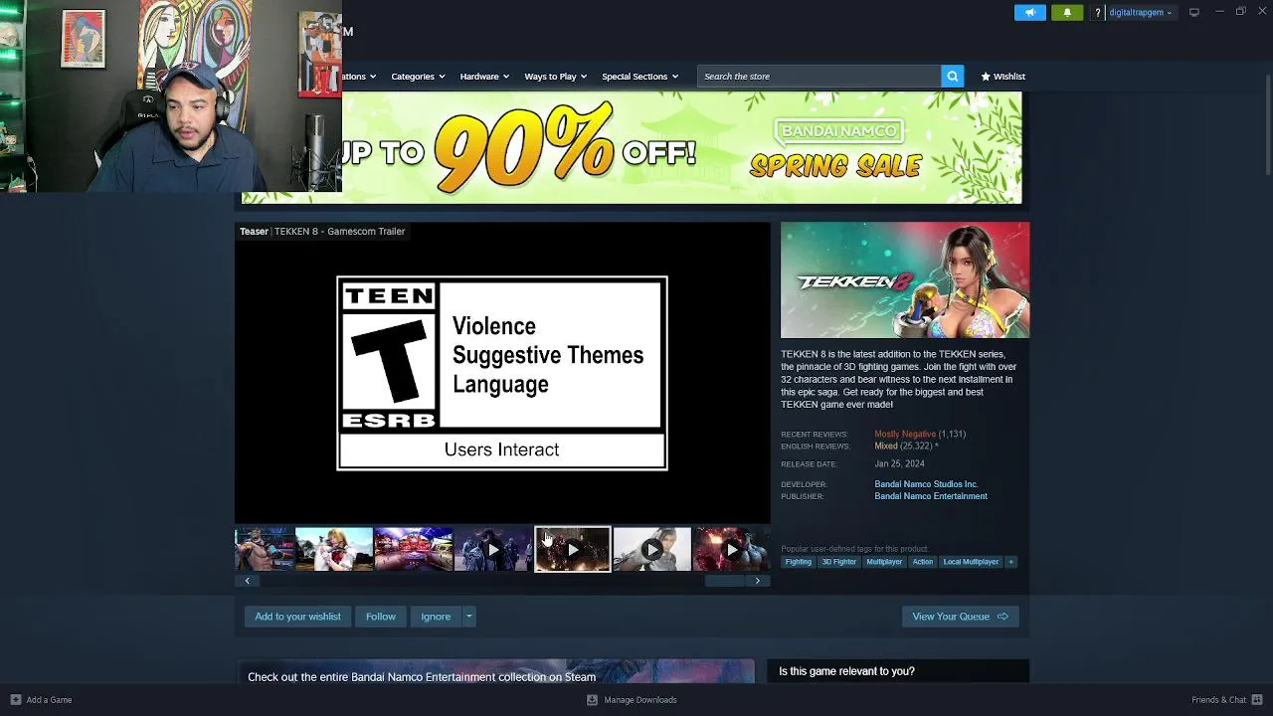Open publisher Bandai Namco Entertainment link
This screenshot has height=716, width=1273.
pyautogui.click(x=931, y=496)
